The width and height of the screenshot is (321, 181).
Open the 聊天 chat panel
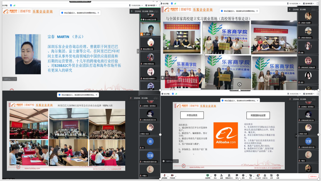coord(237,176)
